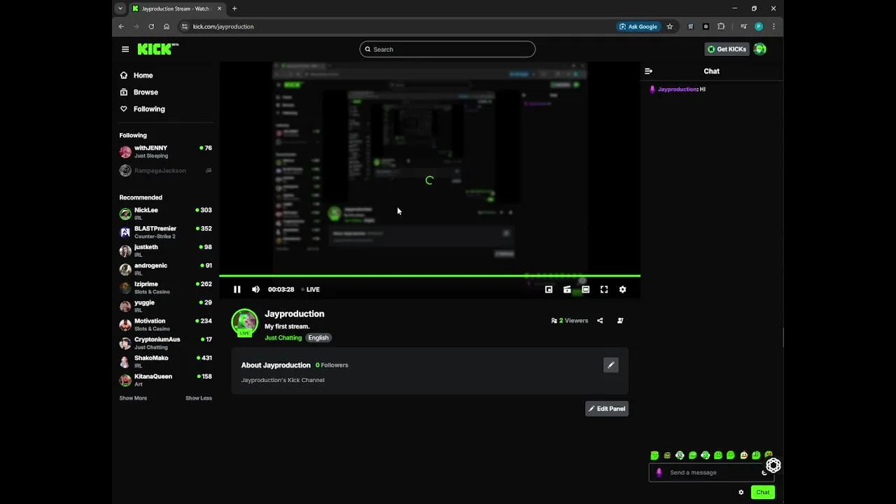The image size is (896, 504).
Task: Mute the stream volume speaker icon
Action: [255, 289]
